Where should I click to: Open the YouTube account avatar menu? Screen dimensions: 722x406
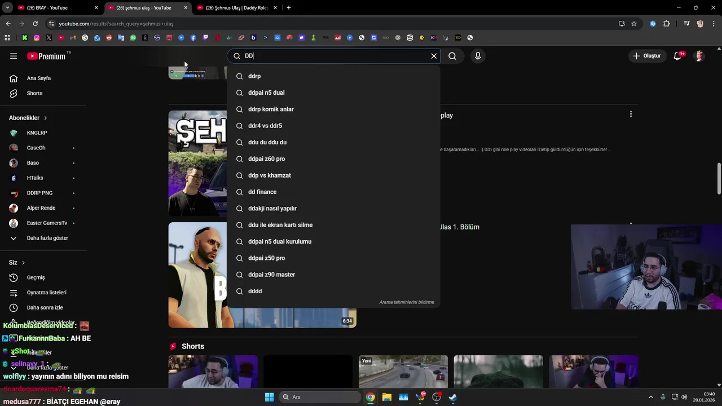click(699, 56)
